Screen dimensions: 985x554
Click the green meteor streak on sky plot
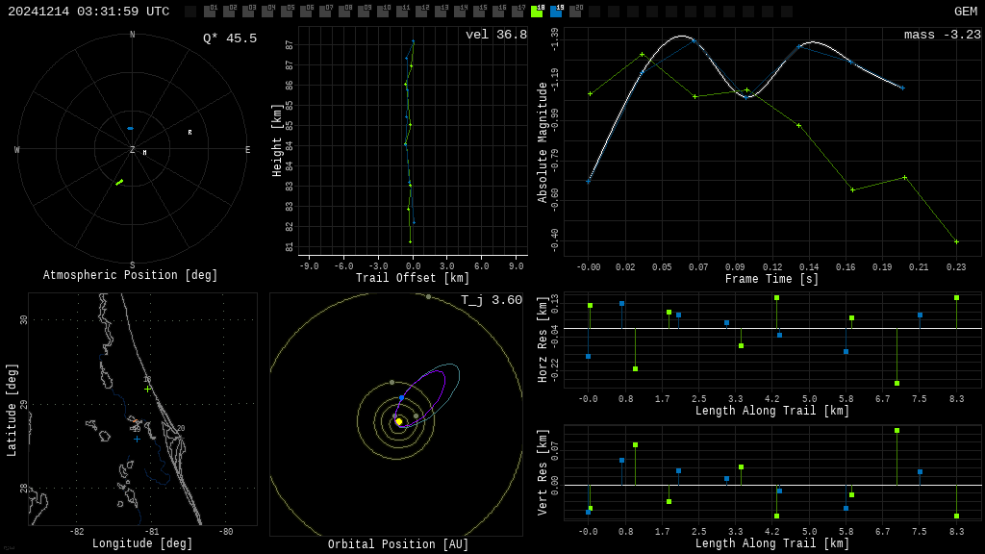point(119,182)
